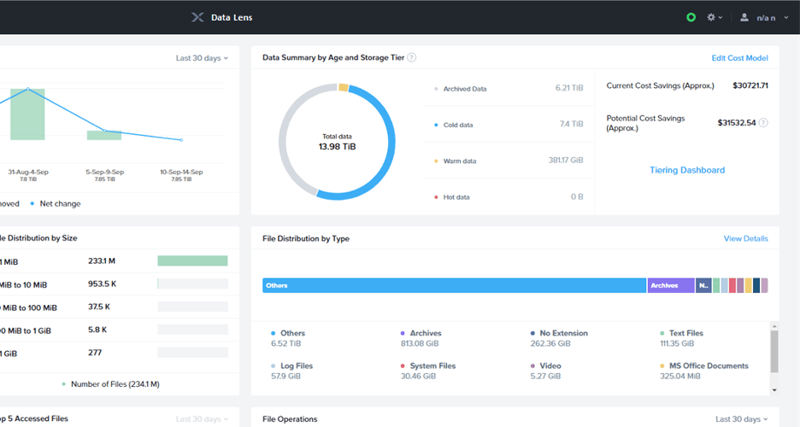Open File Operations Last 30 days dropdown
Viewport: 800px width, 427px height.
coord(741,418)
